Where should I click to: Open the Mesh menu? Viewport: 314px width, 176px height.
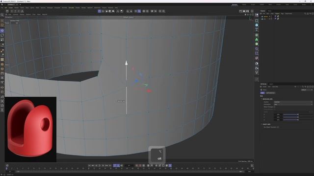click(x=37, y=8)
